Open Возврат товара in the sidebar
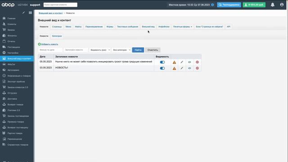 tap(15, 104)
